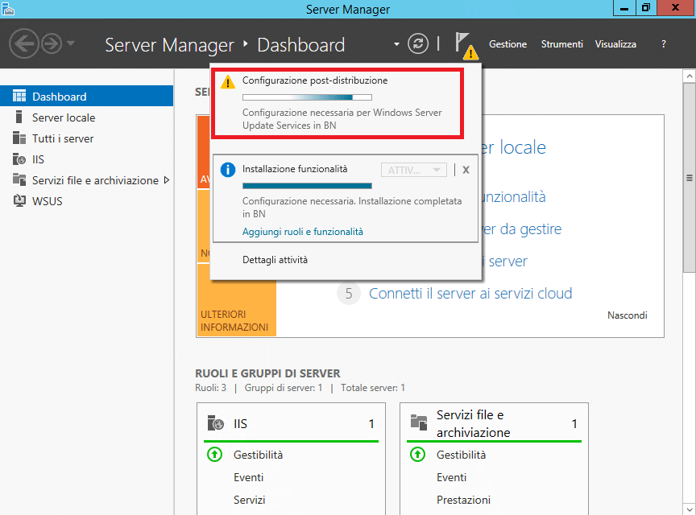Click the Server Manager title bar app icon
The width and height of the screenshot is (696, 515).
pos(8,9)
